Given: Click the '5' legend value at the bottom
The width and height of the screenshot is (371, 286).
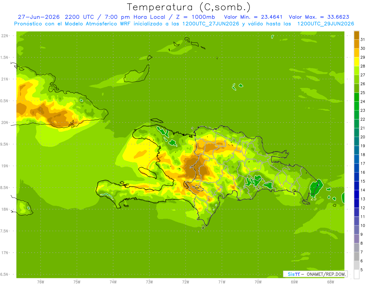Looking at the screenshot, I should [x=362, y=270].
